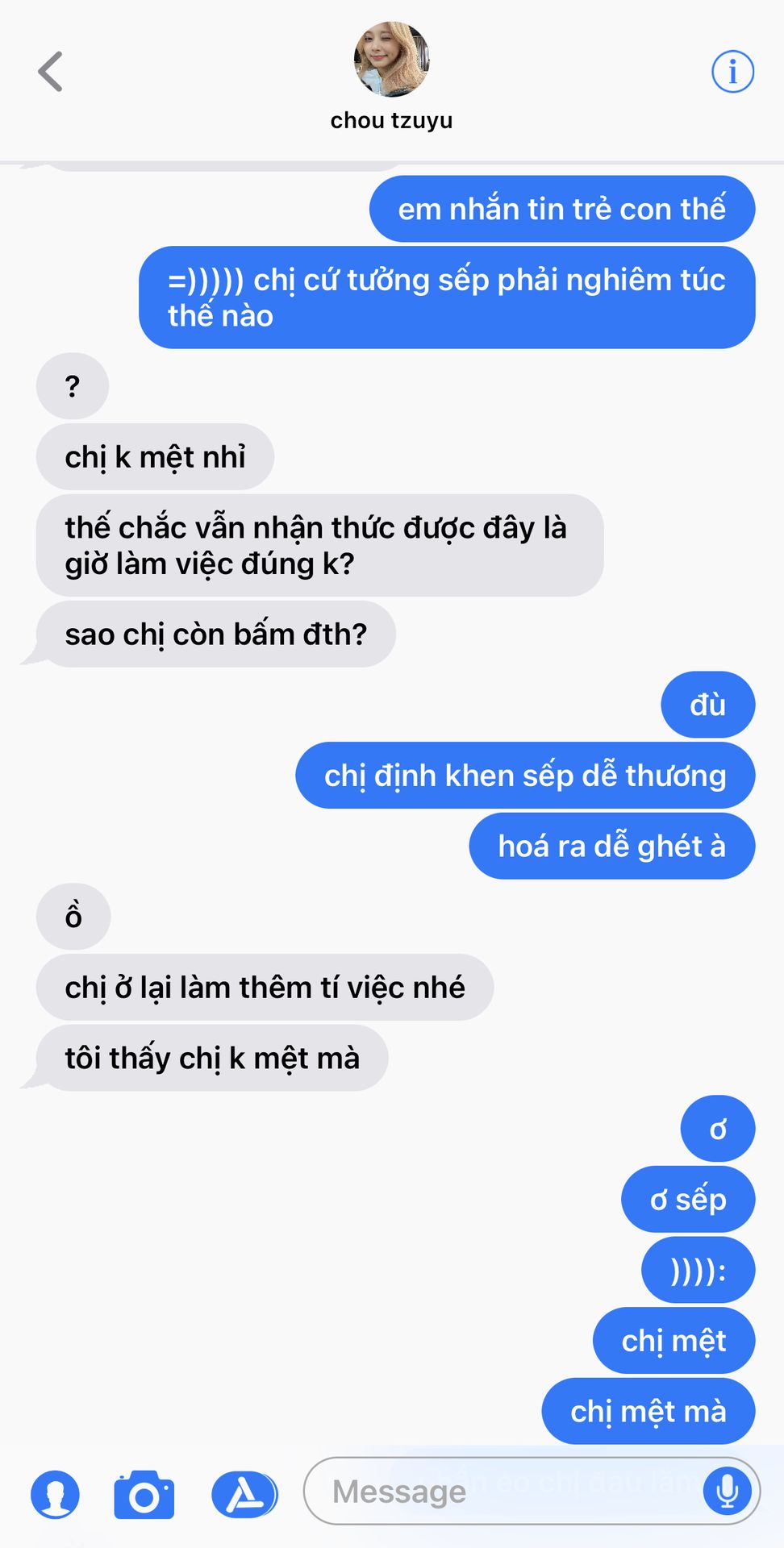Image resolution: width=784 pixels, height=1548 pixels.
Task: Select the 'chị mệt mà' bubble
Action: coord(648,1411)
